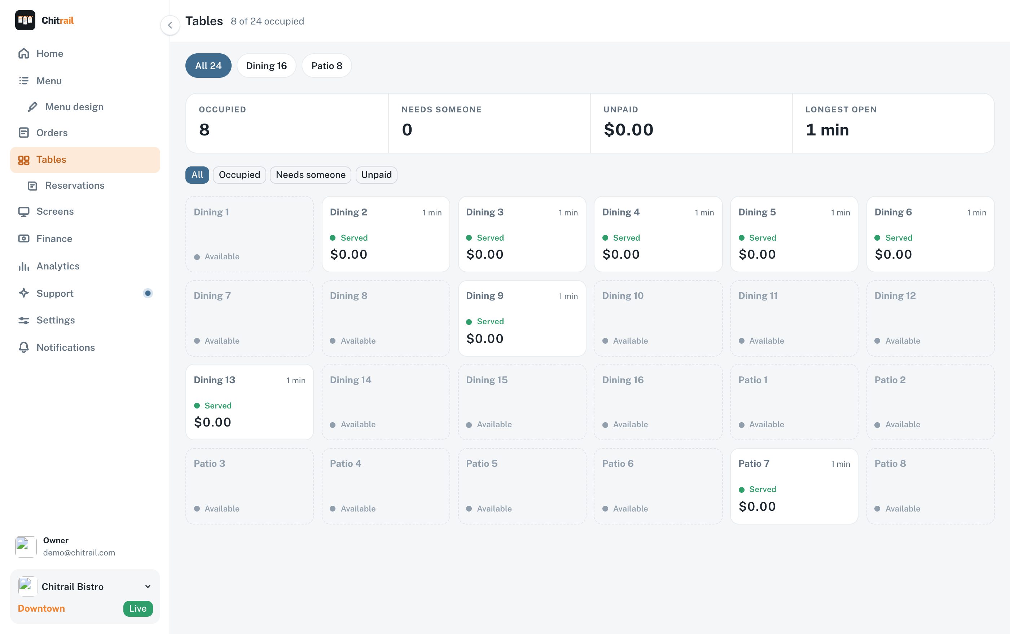The width and height of the screenshot is (1010, 634).
Task: Open the Dining 13 table card
Action: (250, 402)
